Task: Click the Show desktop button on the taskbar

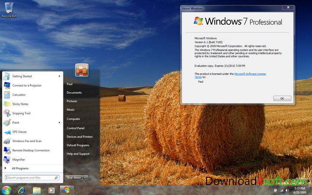Action: coord(310,190)
